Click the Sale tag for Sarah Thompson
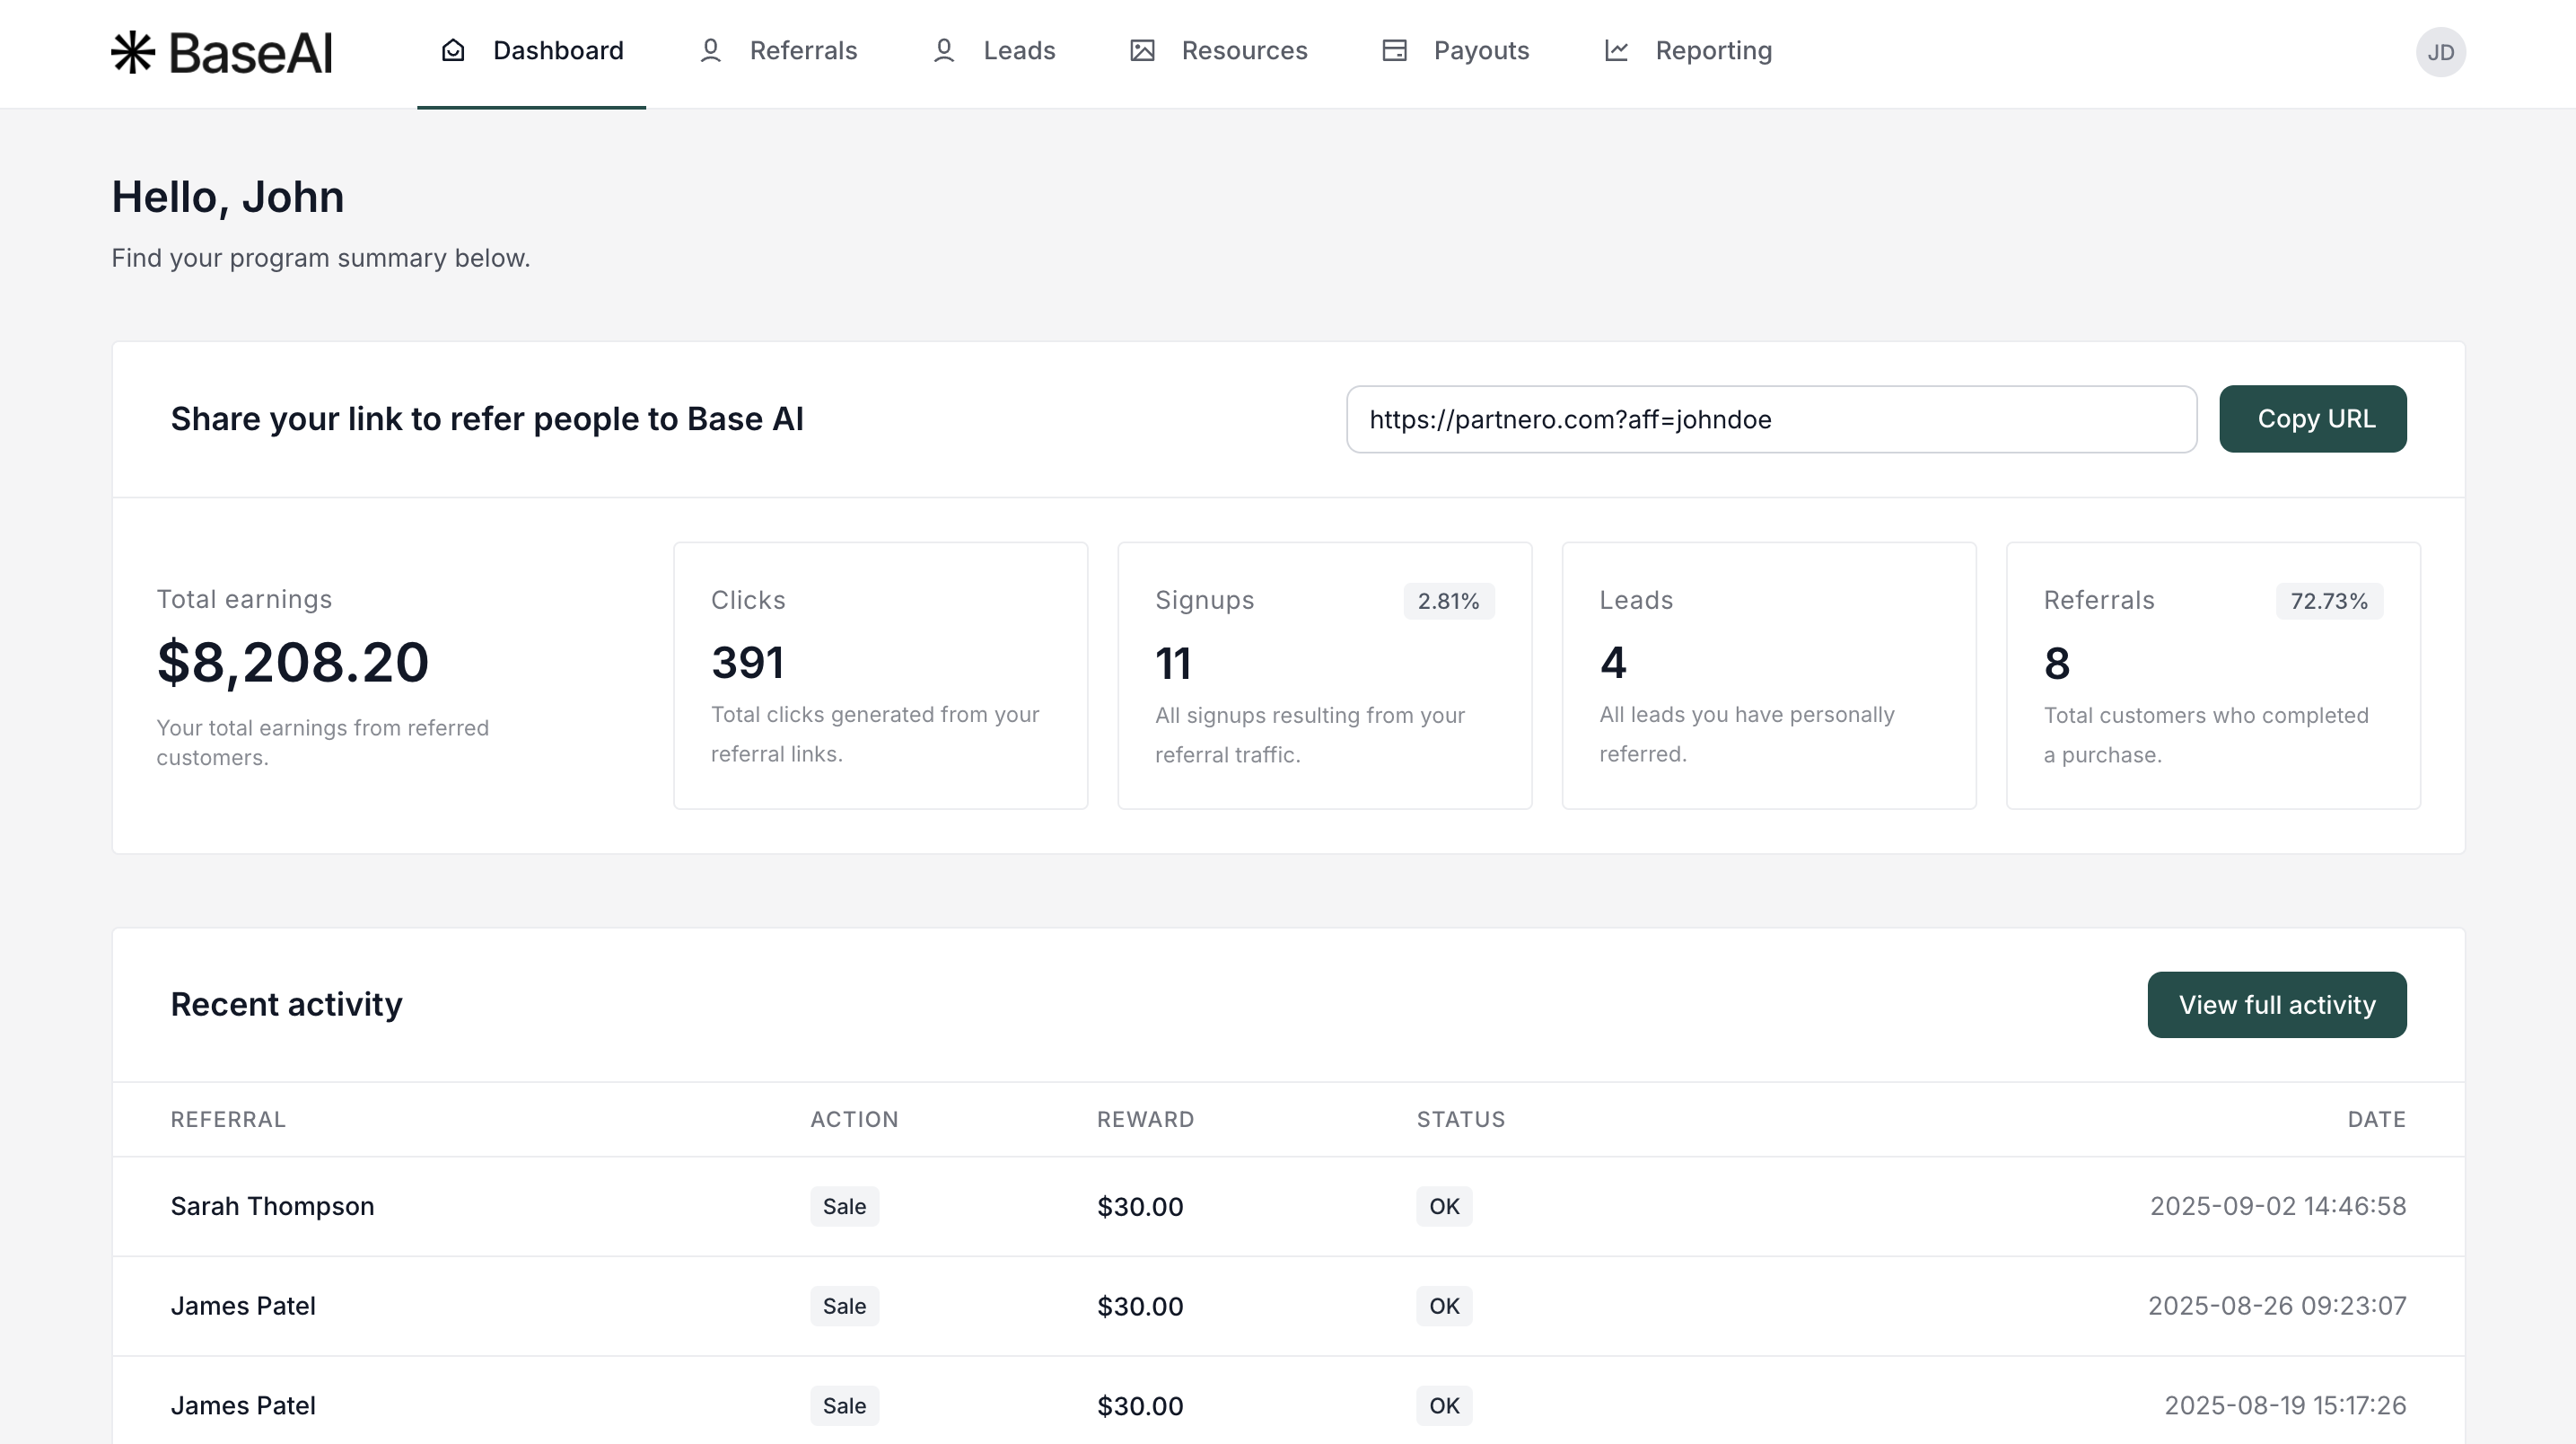The height and width of the screenshot is (1444, 2576). coord(844,1206)
